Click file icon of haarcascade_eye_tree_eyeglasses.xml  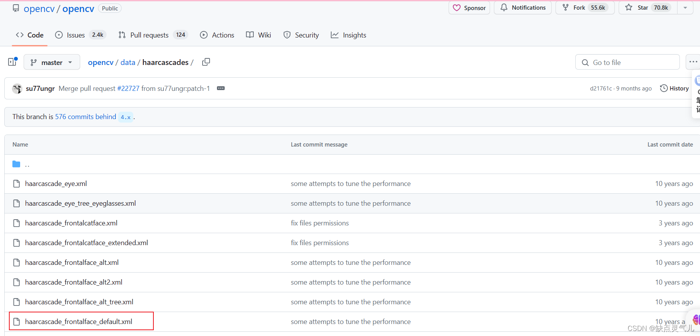(16, 203)
